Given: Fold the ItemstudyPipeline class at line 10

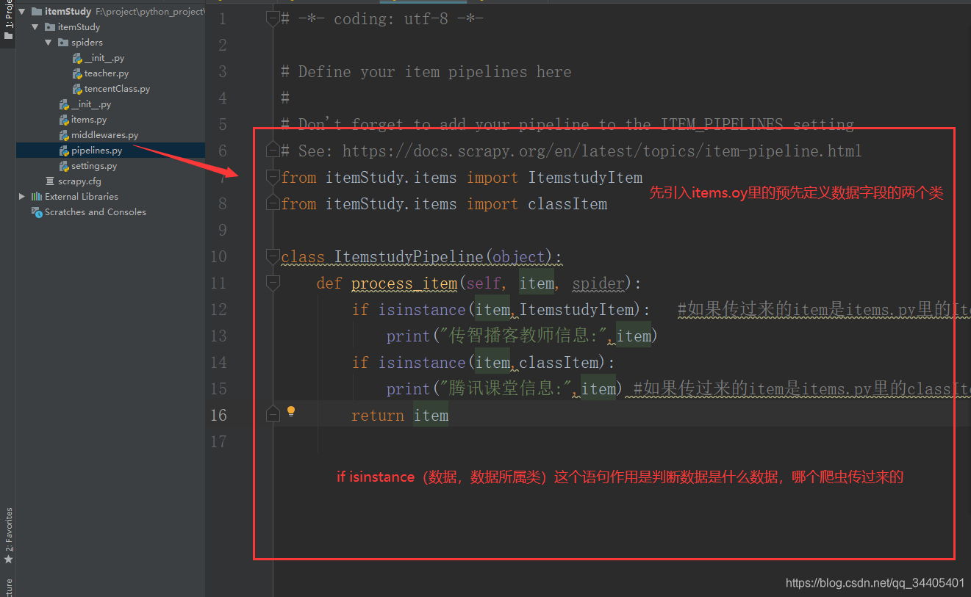Looking at the screenshot, I should coord(273,256).
